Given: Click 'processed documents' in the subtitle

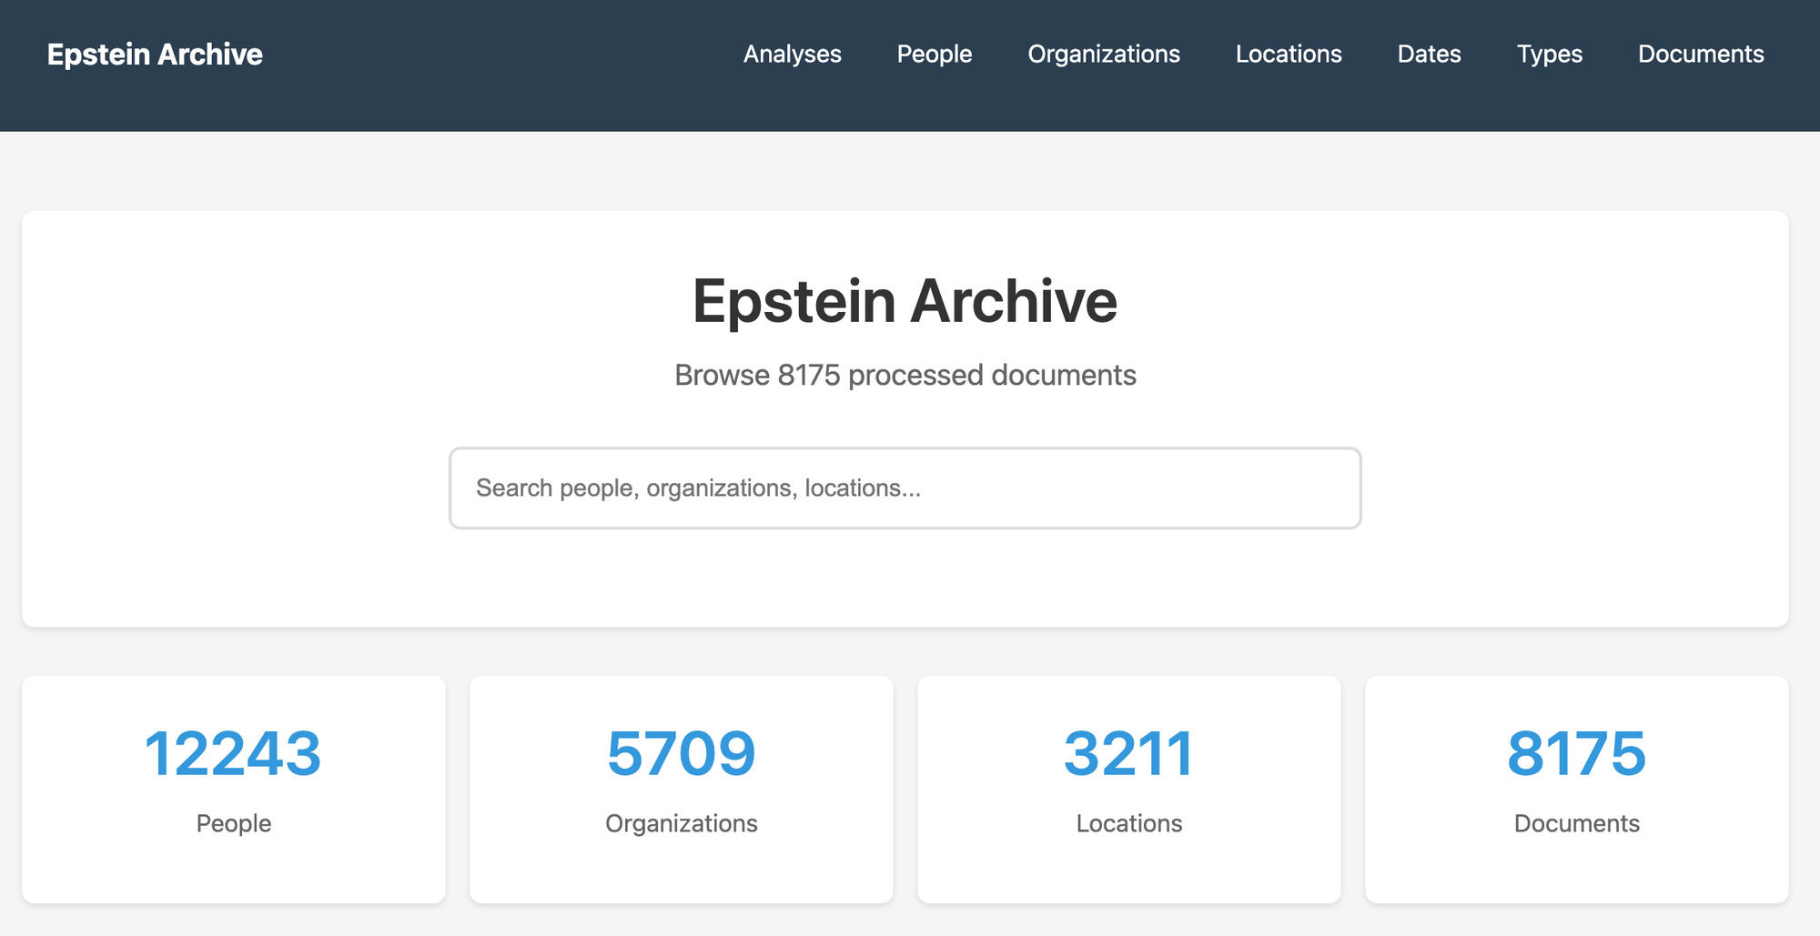Looking at the screenshot, I should point(992,375).
